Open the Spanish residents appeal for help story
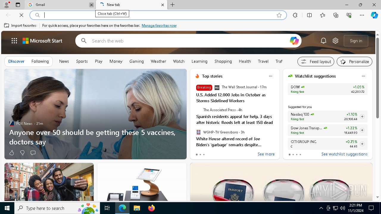 point(235,119)
